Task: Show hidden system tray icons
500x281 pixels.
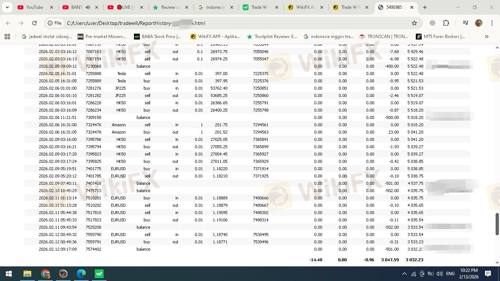Action: click(404, 274)
